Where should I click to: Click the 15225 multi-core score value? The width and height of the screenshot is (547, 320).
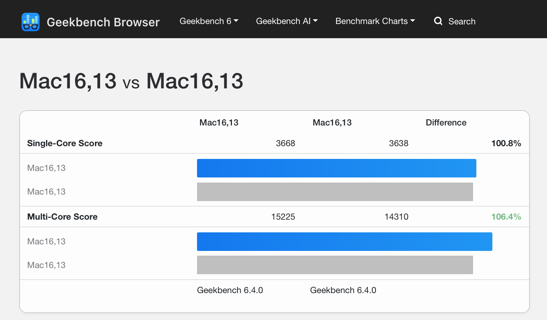283,216
